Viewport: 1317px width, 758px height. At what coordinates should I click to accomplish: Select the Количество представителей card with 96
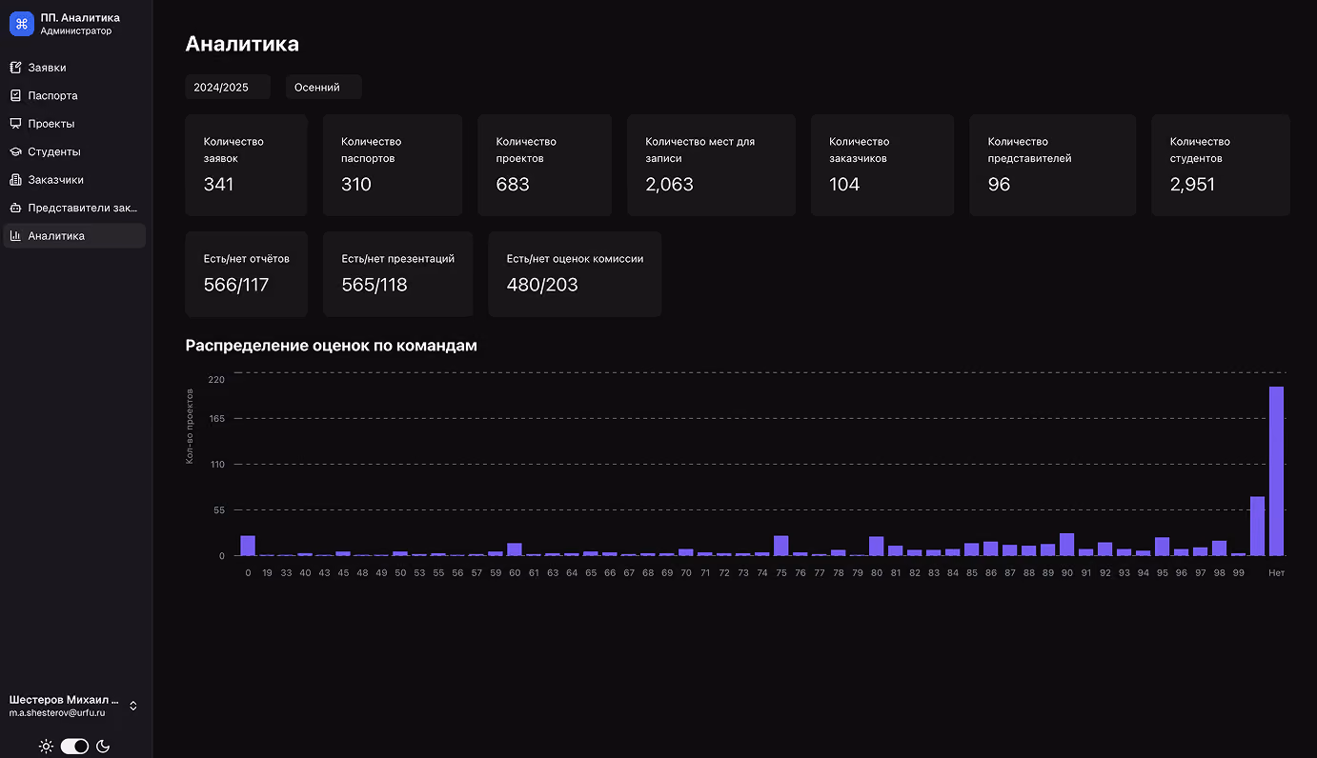(x=1053, y=166)
